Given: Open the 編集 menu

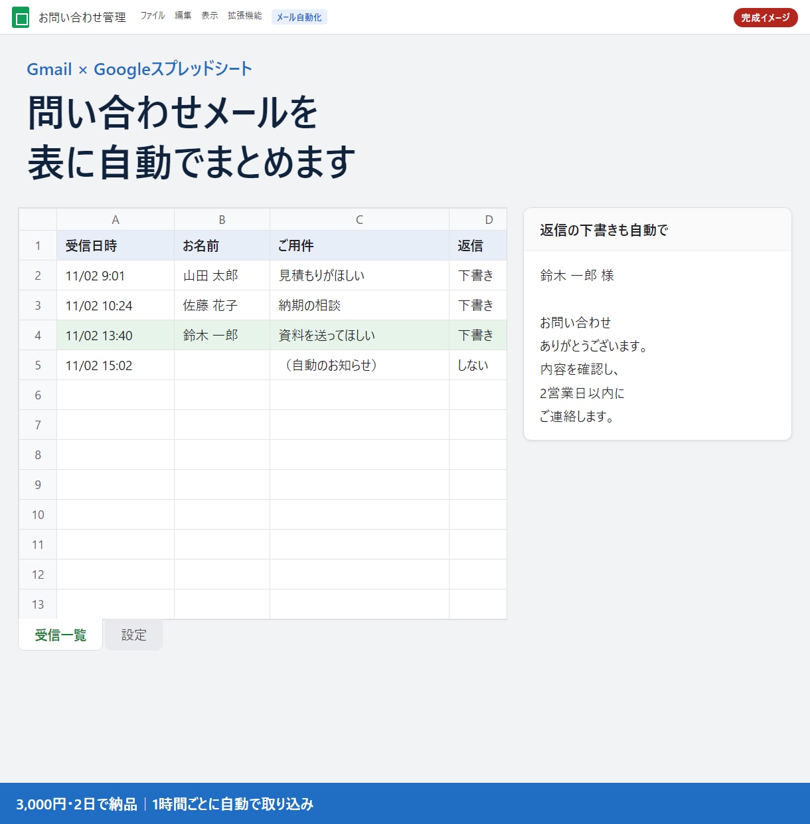Looking at the screenshot, I should (183, 16).
